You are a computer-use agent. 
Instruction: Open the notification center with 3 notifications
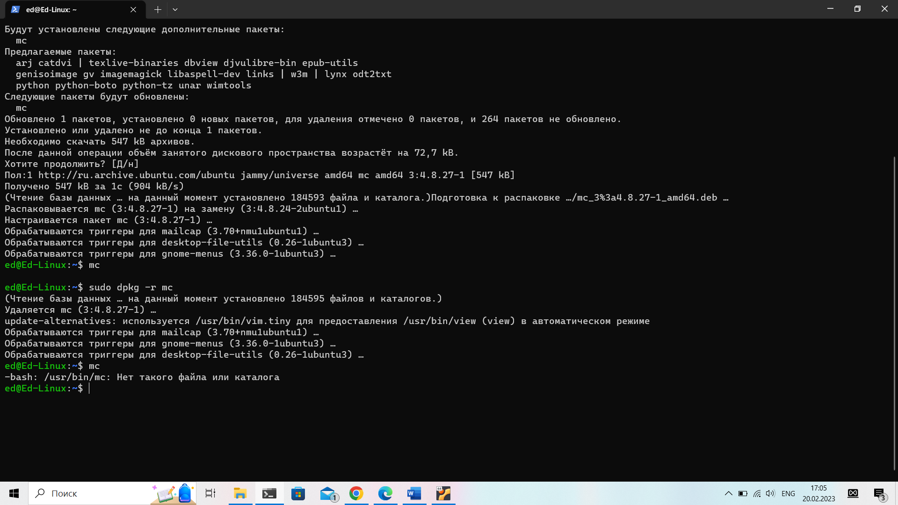coord(879,493)
